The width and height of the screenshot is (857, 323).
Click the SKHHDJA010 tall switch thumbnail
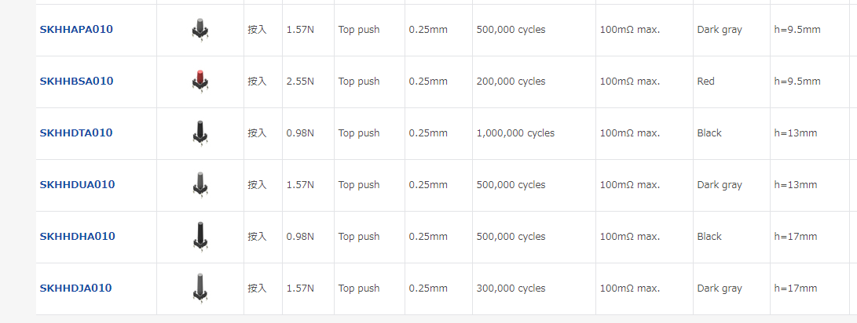click(x=200, y=287)
